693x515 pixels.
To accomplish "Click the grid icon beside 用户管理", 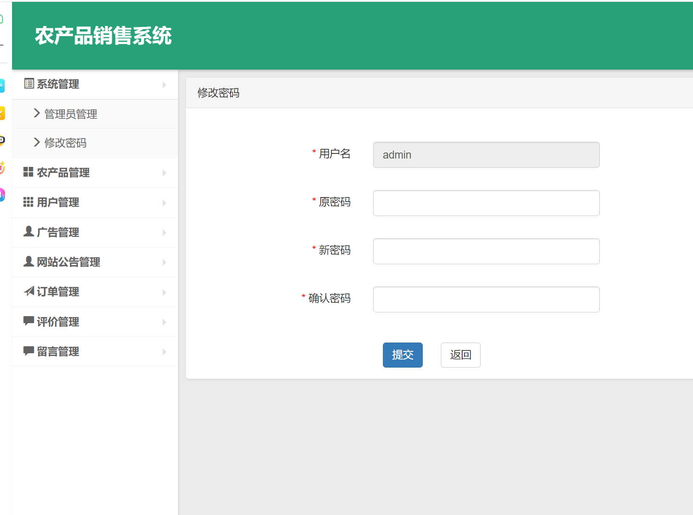I will 28,202.
